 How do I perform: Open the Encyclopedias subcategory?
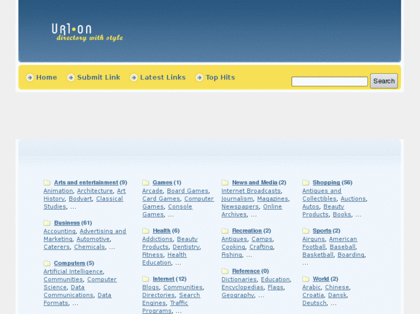tap(243, 287)
